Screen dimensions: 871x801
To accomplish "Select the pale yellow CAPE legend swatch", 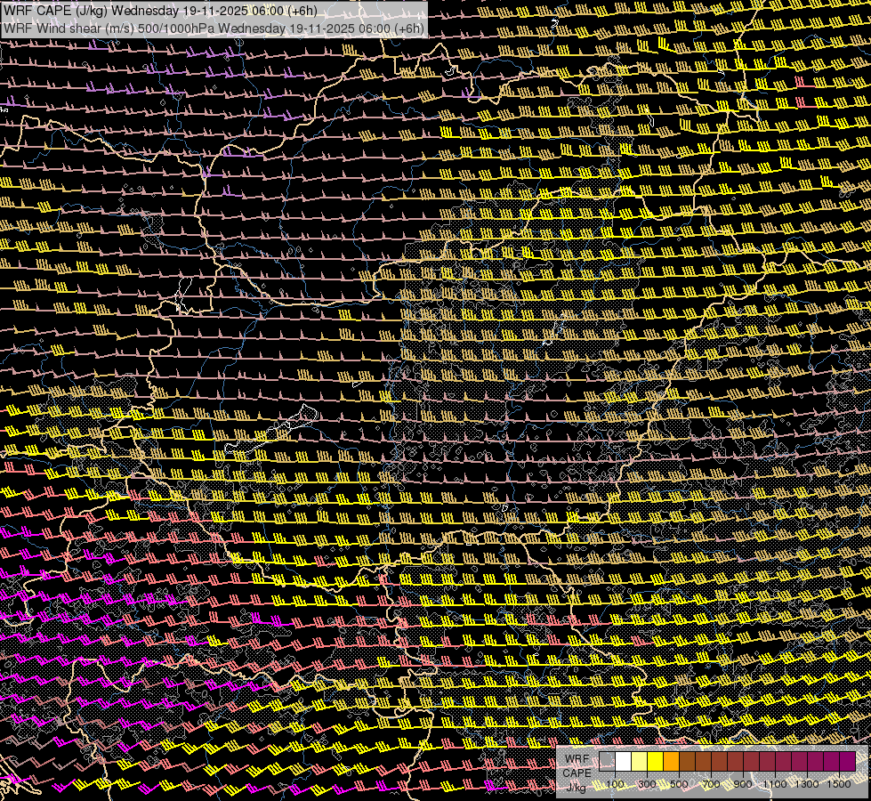I will [640, 762].
